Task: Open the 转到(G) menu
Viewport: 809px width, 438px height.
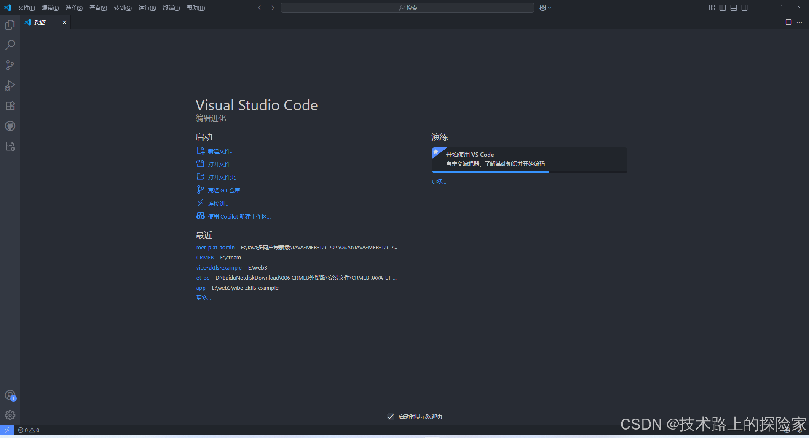Action: click(123, 8)
